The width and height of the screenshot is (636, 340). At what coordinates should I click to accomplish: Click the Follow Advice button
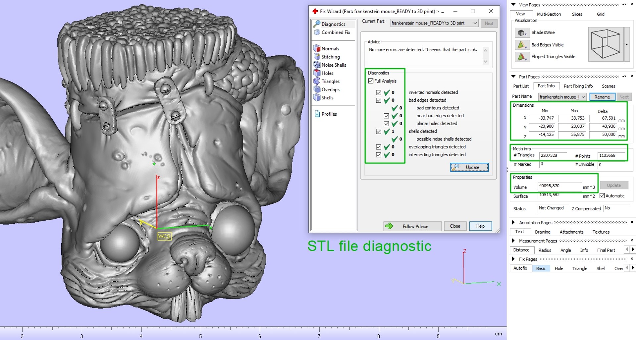pos(412,226)
